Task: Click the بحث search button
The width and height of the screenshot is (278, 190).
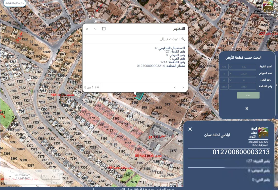Action: [x=248, y=95]
